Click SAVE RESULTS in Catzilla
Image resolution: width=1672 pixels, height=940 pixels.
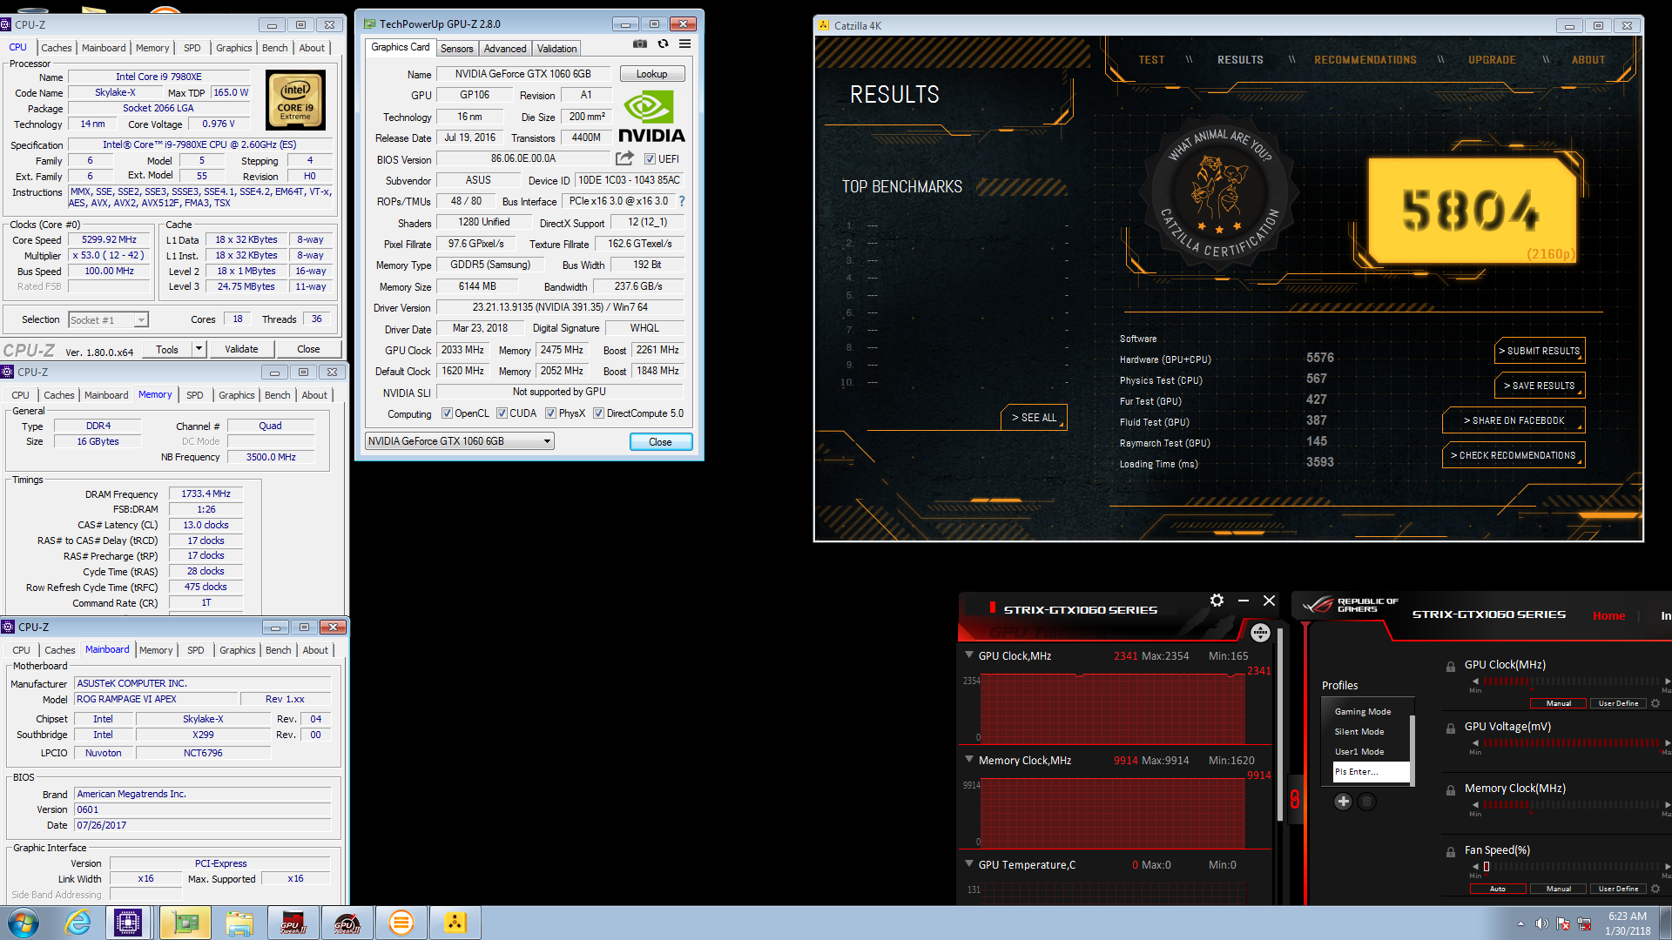(1540, 386)
